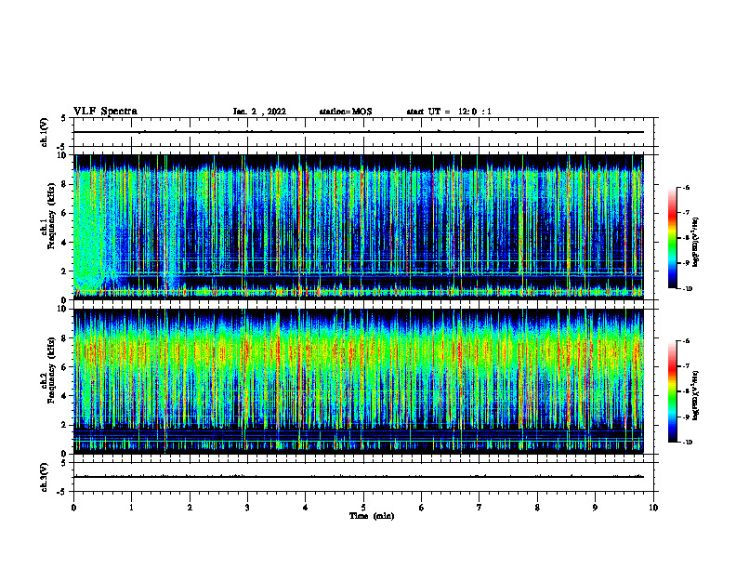Image resolution: width=736 pixels, height=569 pixels.
Task: Click inside the ch.1 spectrogram panel
Action: tap(359, 227)
